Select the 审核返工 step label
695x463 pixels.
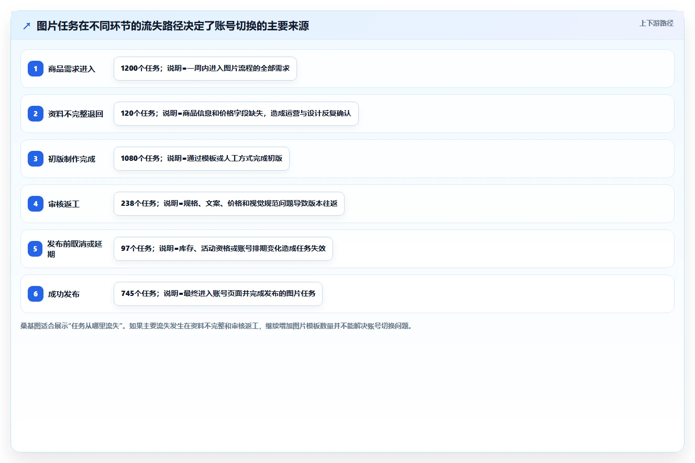(64, 204)
